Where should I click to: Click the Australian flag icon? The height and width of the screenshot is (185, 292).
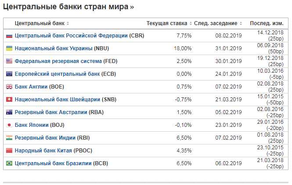[9, 112]
